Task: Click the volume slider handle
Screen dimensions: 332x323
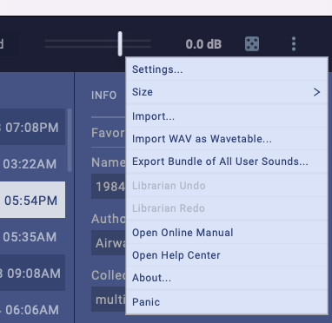Action: [120, 43]
